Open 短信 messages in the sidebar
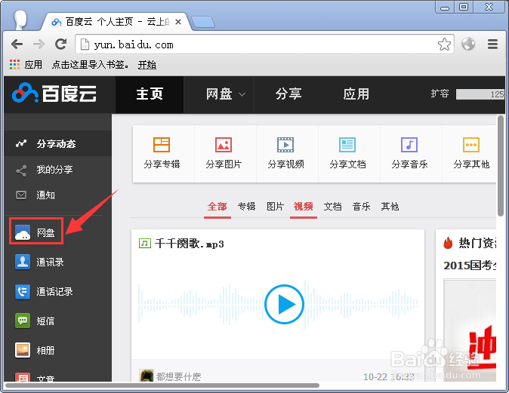The height and width of the screenshot is (393, 509). click(35, 321)
